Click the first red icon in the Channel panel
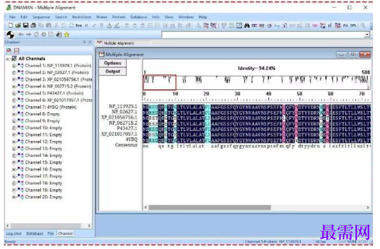Image resolution: width=380 pixels, height=249 pixels. pyautogui.click(x=9, y=51)
